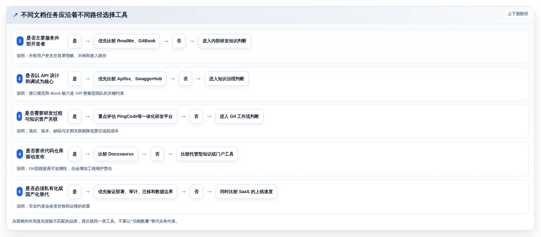Viewport: 541px width, 237px height.
Task: Click the arrow icon beside the panel title
Action: 15,15
